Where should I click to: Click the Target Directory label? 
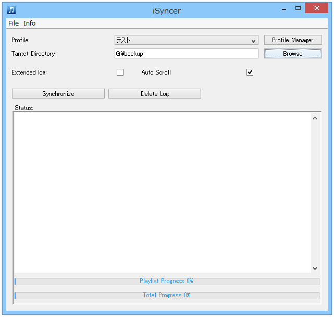[x=33, y=54]
